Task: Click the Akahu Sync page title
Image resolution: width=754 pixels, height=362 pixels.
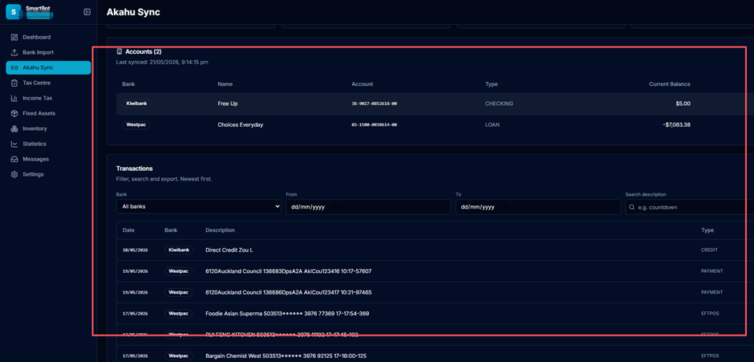Action: tap(133, 13)
